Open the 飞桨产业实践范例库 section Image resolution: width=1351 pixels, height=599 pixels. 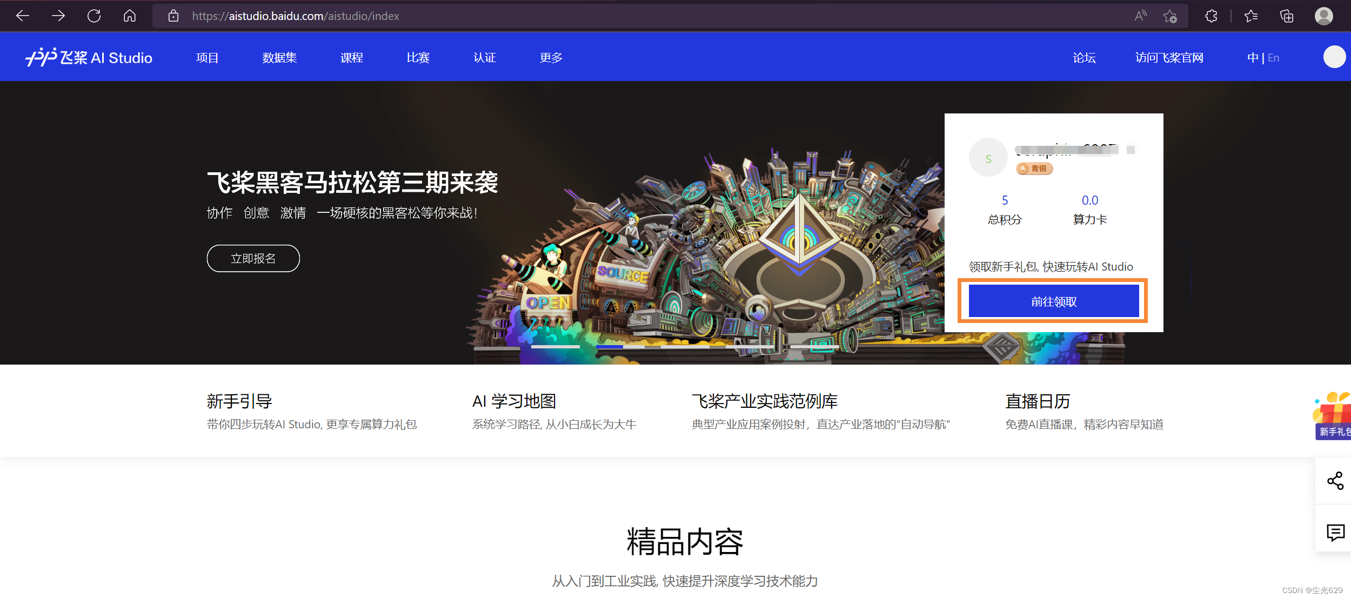pos(821,412)
